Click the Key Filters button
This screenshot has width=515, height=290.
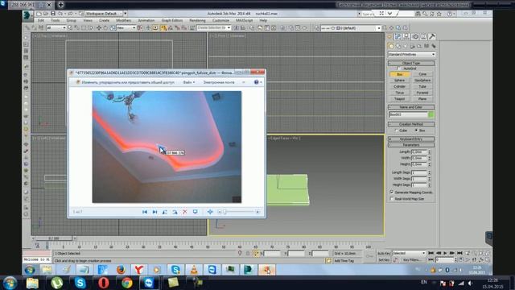pyautogui.click(x=412, y=259)
